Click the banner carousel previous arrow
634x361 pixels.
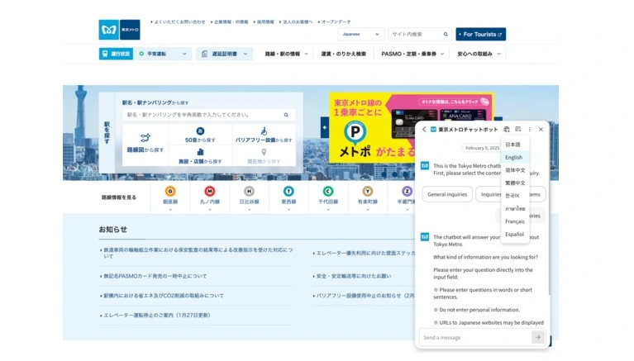[x=325, y=127]
